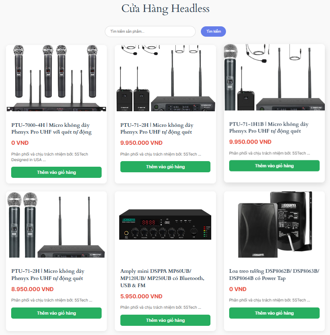Click the 5.950.000 VNĐ amplifier price
The width and height of the screenshot is (330, 335).
[x=141, y=296]
